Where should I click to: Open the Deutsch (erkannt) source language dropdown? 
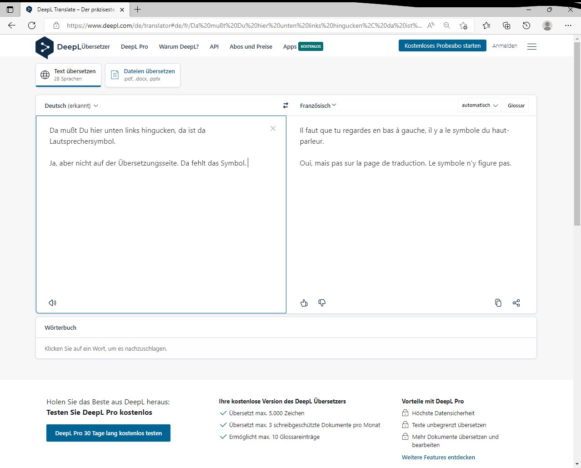tap(71, 106)
